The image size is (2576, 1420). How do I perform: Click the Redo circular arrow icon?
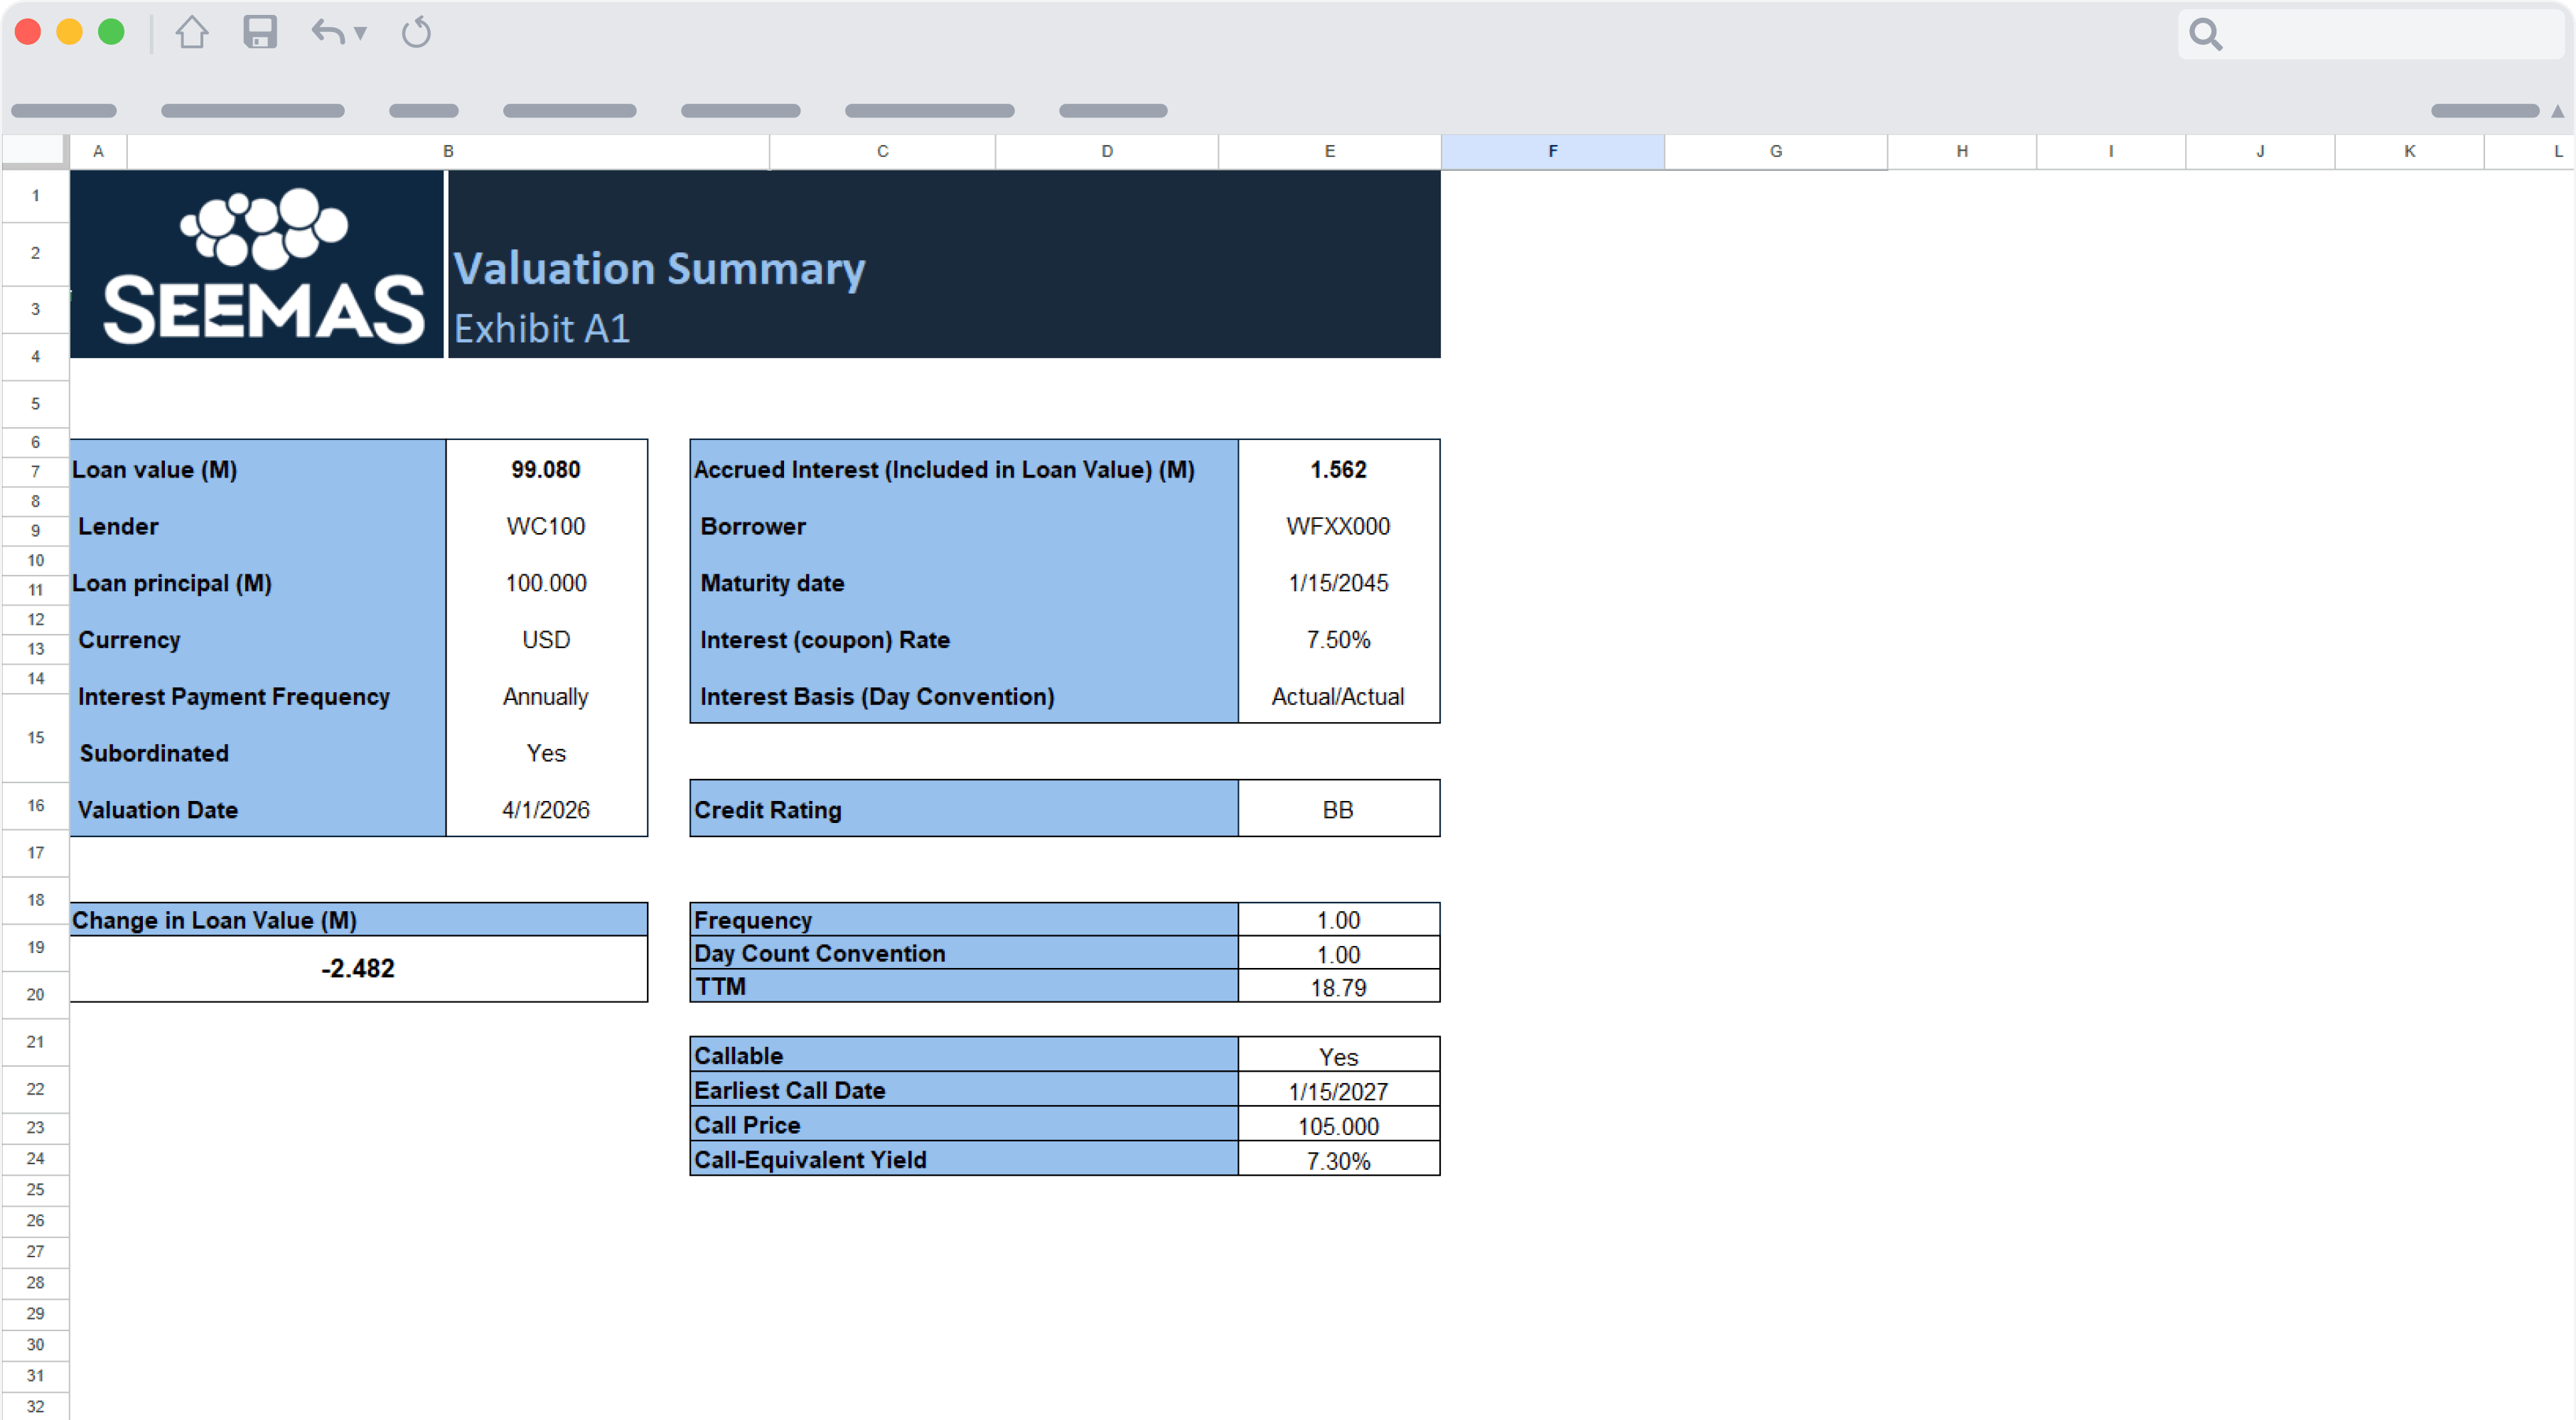416,33
